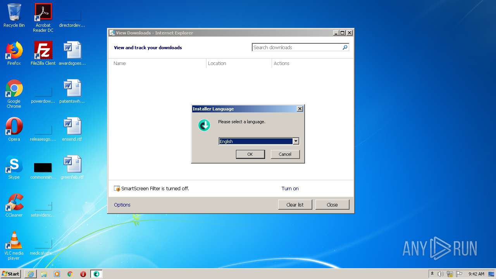Click the network tray icon

click(x=450, y=274)
